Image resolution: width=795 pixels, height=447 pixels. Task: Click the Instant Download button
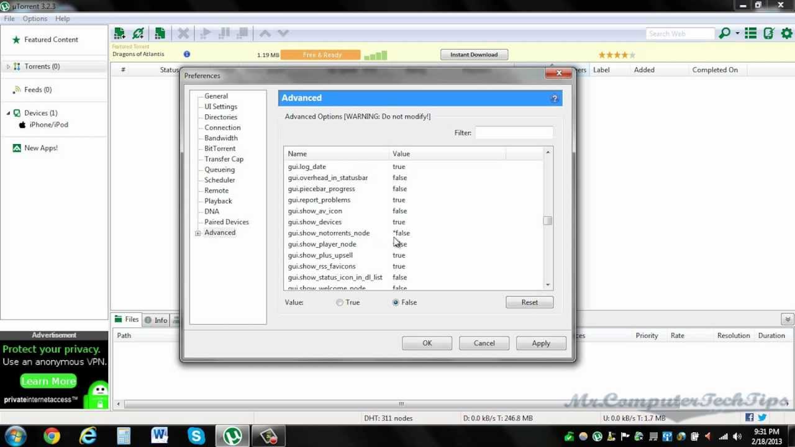point(474,55)
